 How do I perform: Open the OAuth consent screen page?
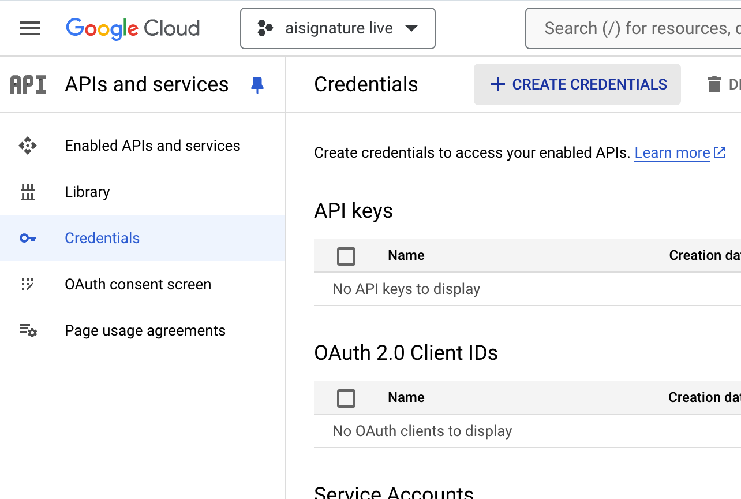point(138,284)
